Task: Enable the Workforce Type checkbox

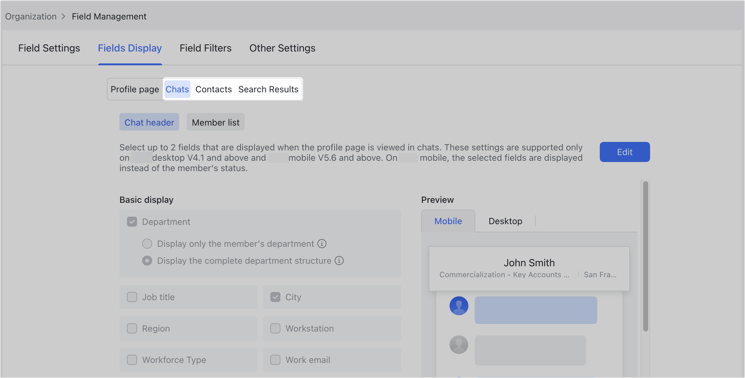Action: point(132,360)
